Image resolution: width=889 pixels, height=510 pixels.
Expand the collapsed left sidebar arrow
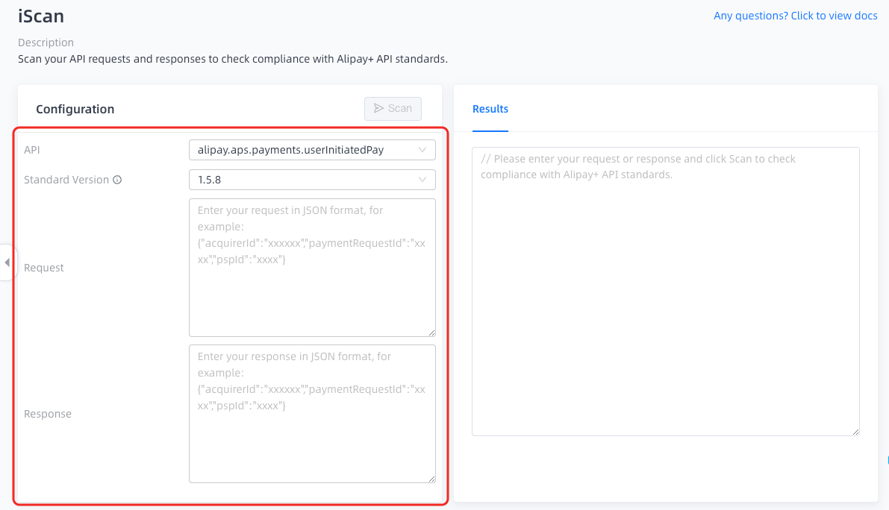[x=7, y=262]
